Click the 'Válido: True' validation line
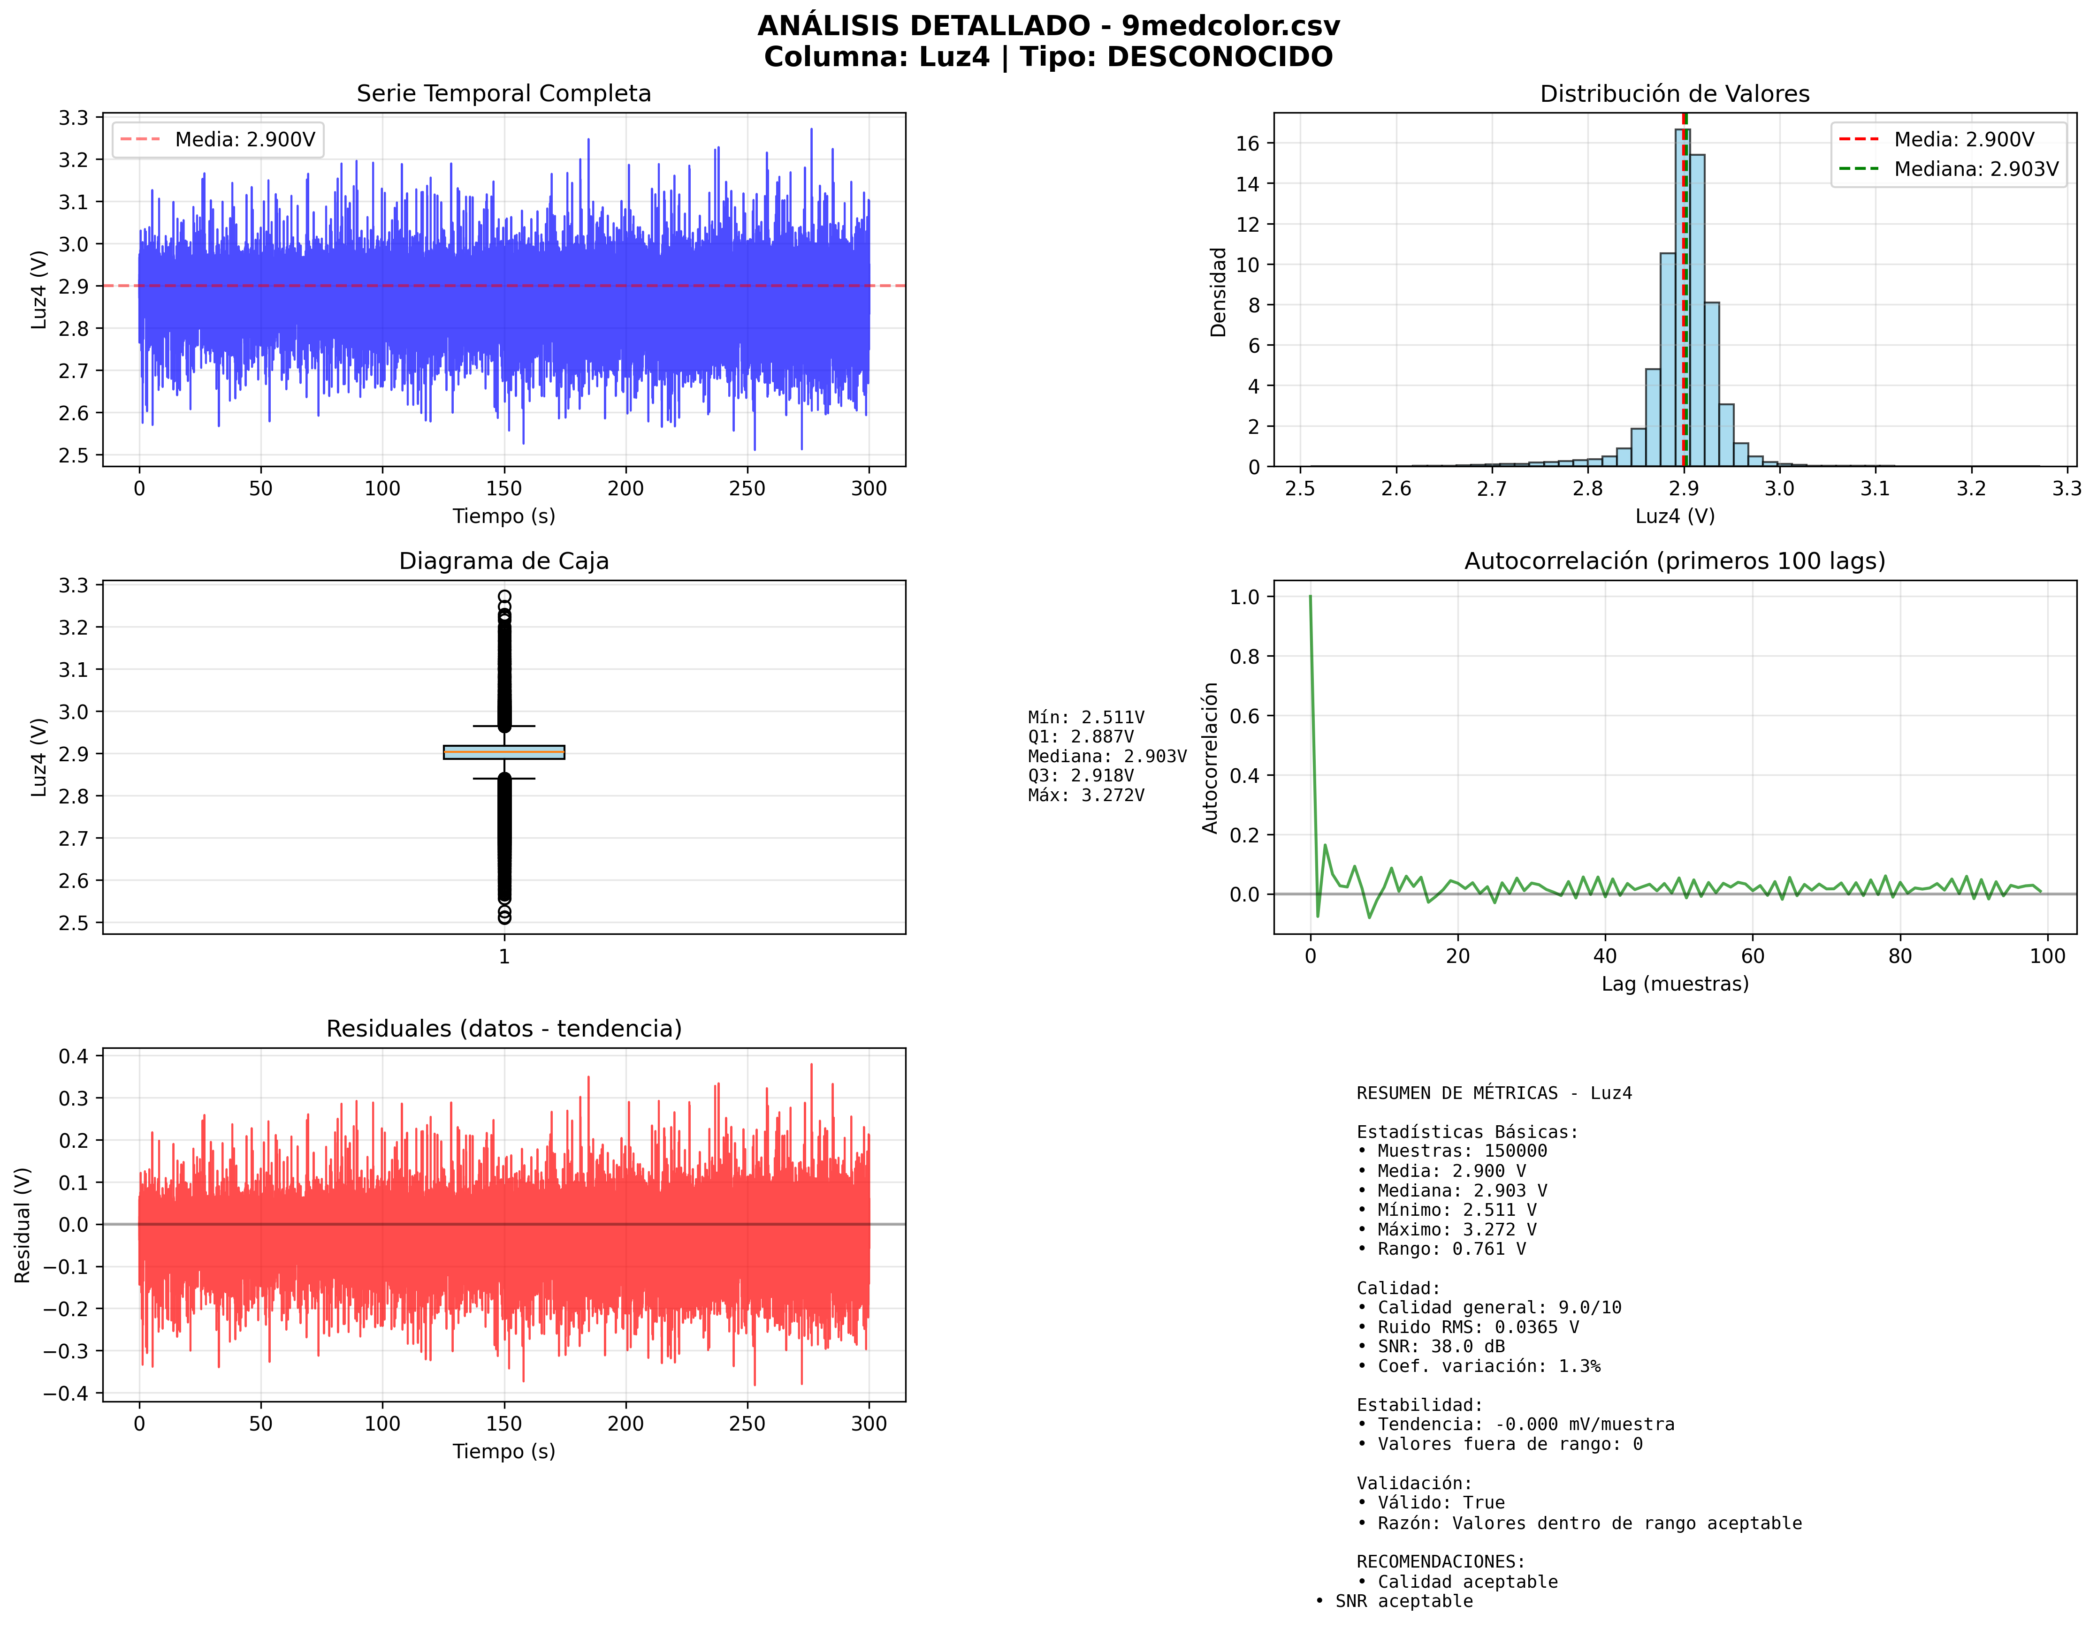The image size is (2097, 1644). 1431,1502
